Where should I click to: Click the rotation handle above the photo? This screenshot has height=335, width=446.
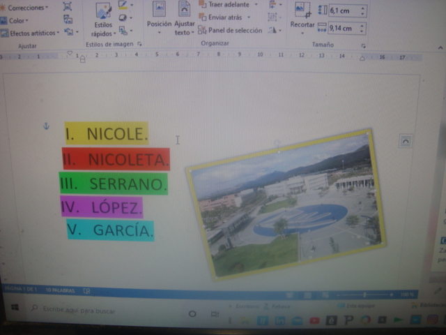coord(277,142)
